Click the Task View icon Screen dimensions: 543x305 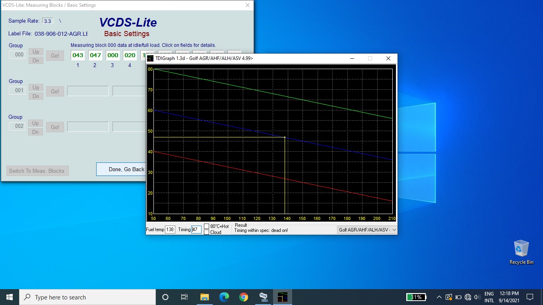point(184,297)
